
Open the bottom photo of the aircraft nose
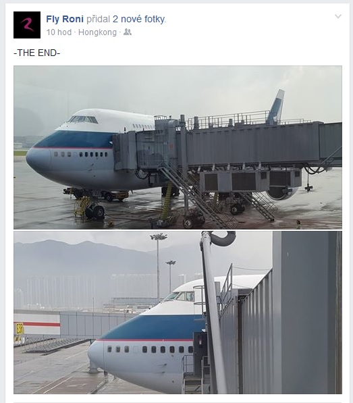click(178, 313)
